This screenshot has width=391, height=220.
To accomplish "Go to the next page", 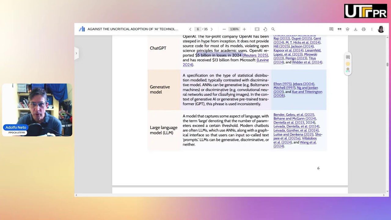I will click(212, 29).
